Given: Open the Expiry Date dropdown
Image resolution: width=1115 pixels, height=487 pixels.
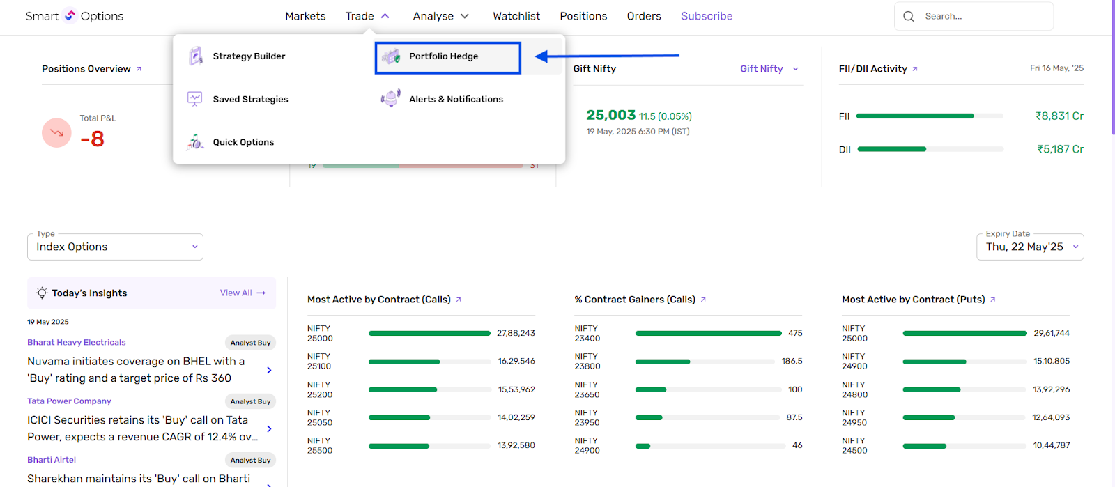Looking at the screenshot, I should 1030,247.
